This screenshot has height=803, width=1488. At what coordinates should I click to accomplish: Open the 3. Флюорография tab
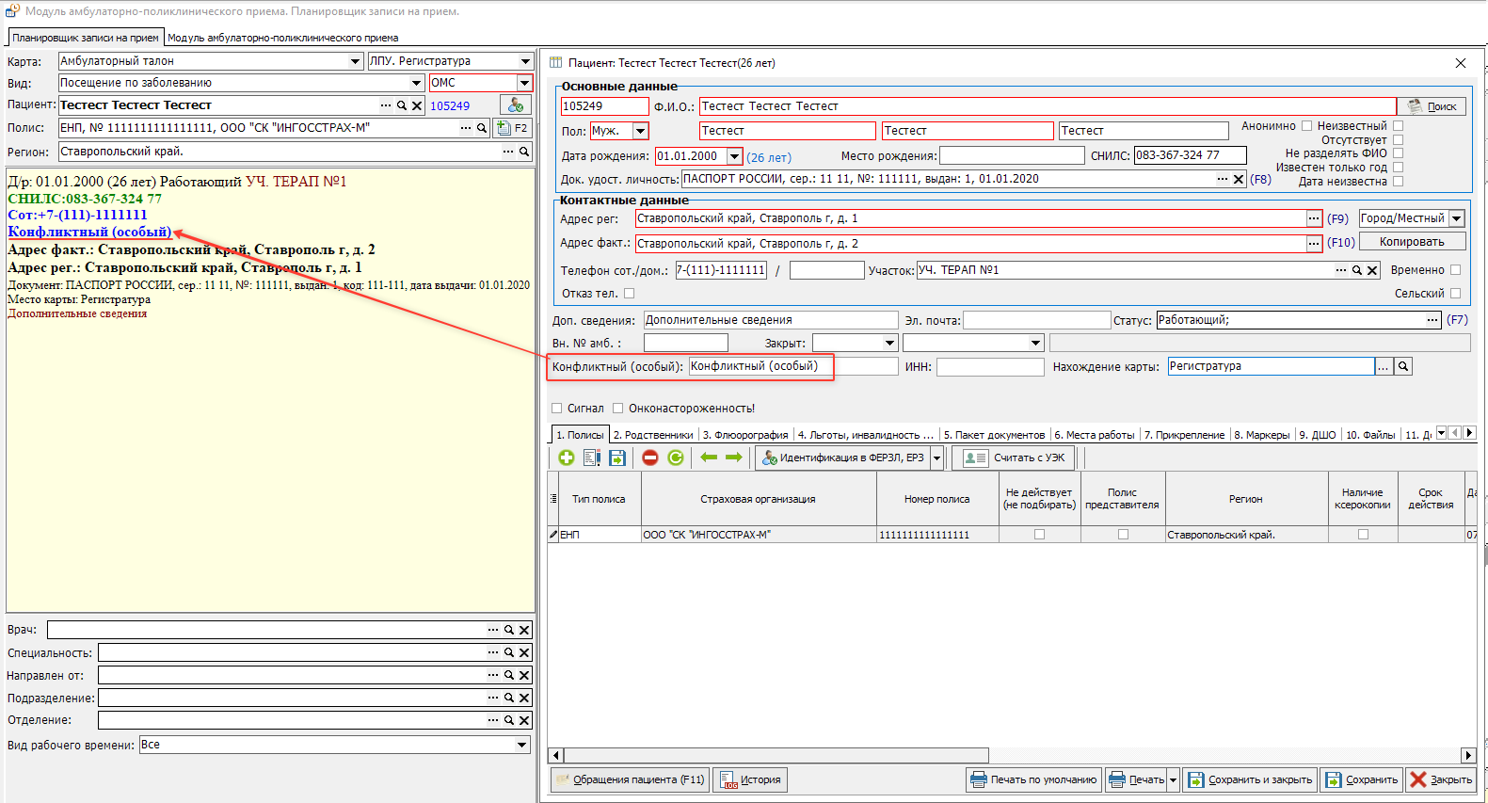745,435
